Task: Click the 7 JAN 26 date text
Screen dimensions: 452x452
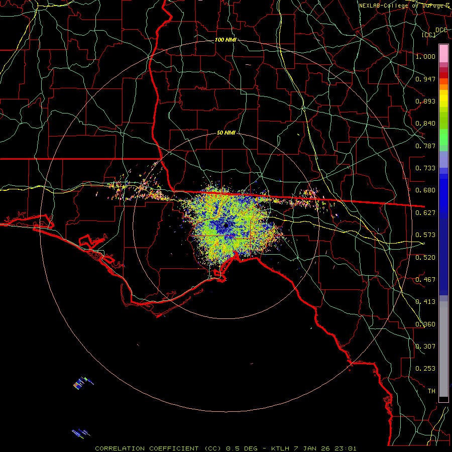Action: pyautogui.click(x=312, y=448)
